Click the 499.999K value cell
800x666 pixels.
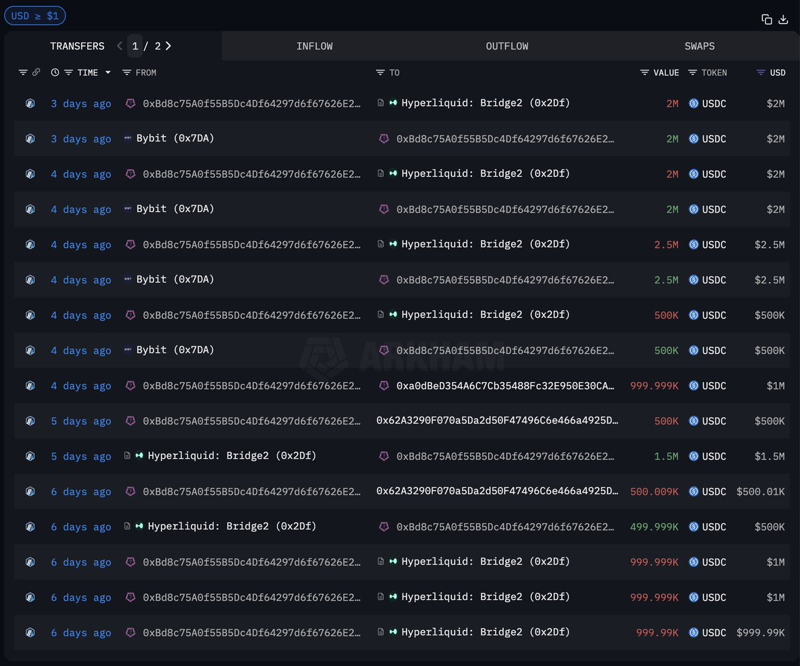click(654, 527)
